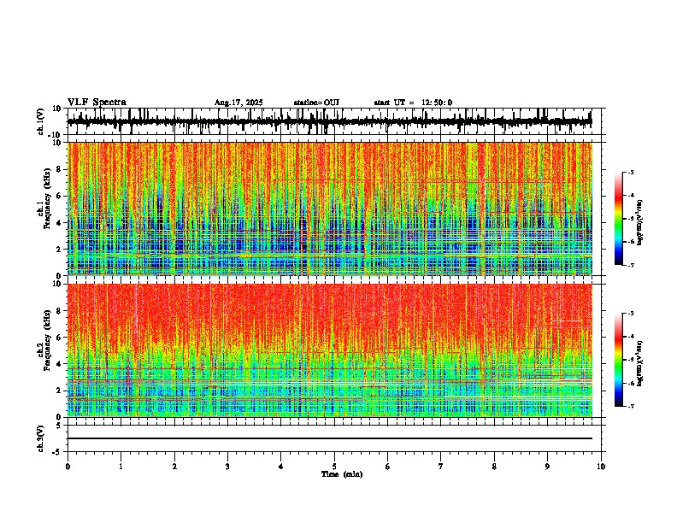Click the ch.2 "Frequency (kHz)" axis label

click(48, 340)
